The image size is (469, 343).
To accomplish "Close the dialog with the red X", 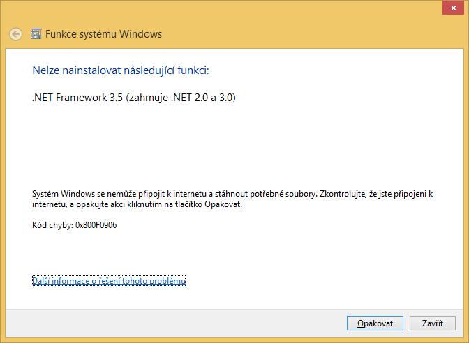I will tap(451, 7).
